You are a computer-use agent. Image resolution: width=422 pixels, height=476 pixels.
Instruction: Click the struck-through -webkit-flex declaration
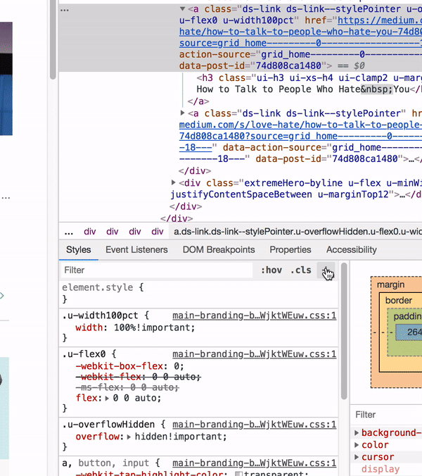[x=138, y=377]
